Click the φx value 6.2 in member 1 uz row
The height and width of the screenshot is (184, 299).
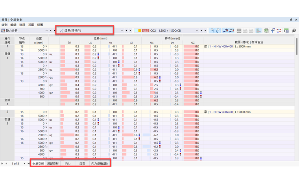point(156,70)
